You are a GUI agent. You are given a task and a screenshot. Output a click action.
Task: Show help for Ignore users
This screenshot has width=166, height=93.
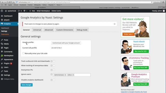click(x=51, y=74)
